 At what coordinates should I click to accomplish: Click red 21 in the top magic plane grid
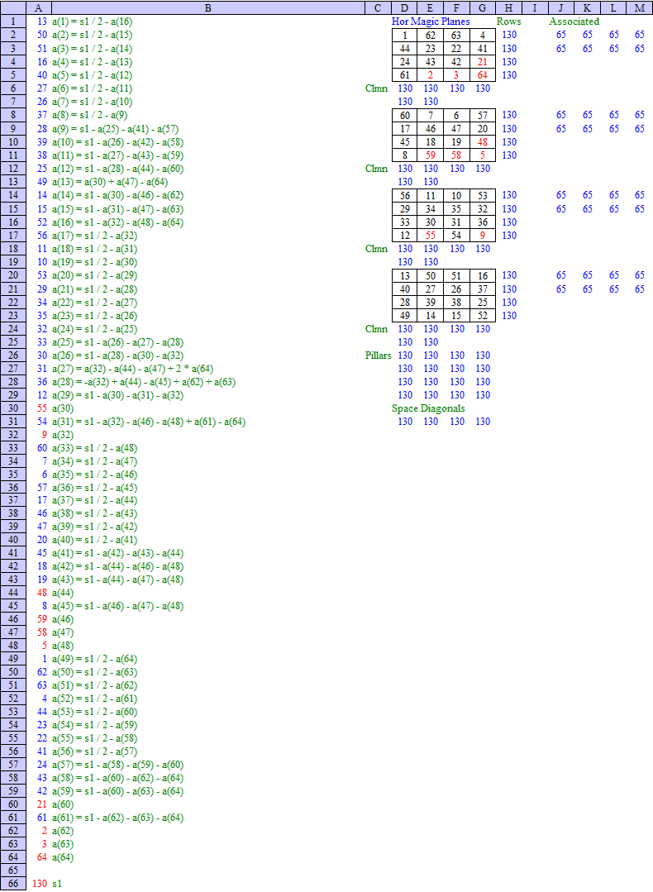(x=483, y=62)
